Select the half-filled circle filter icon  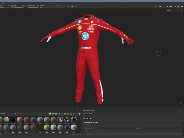pyautogui.click(x=59, y=113)
